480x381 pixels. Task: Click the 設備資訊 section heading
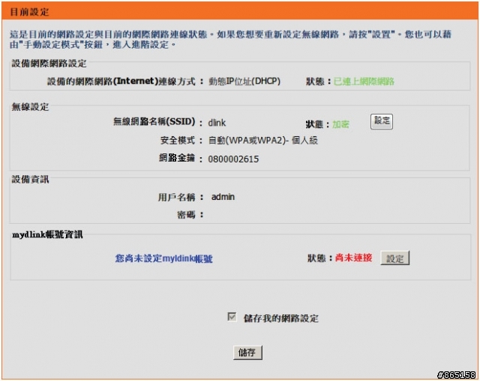[30, 180]
